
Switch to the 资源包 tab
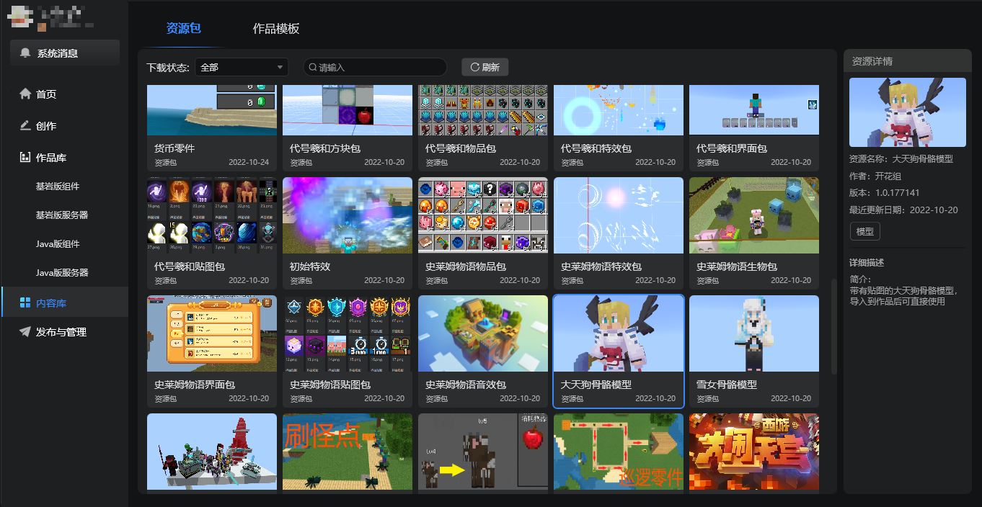183,29
